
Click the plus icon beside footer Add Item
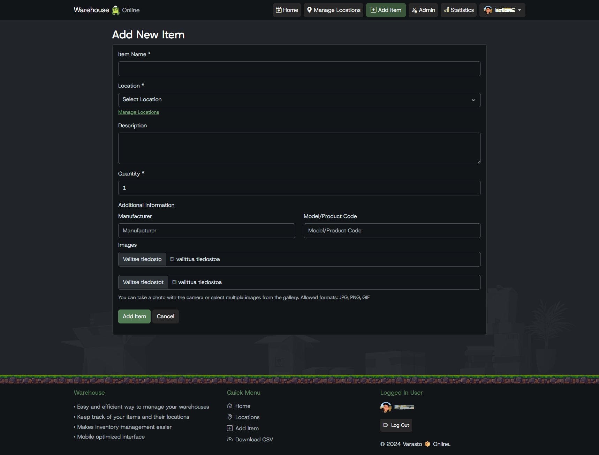[230, 428]
